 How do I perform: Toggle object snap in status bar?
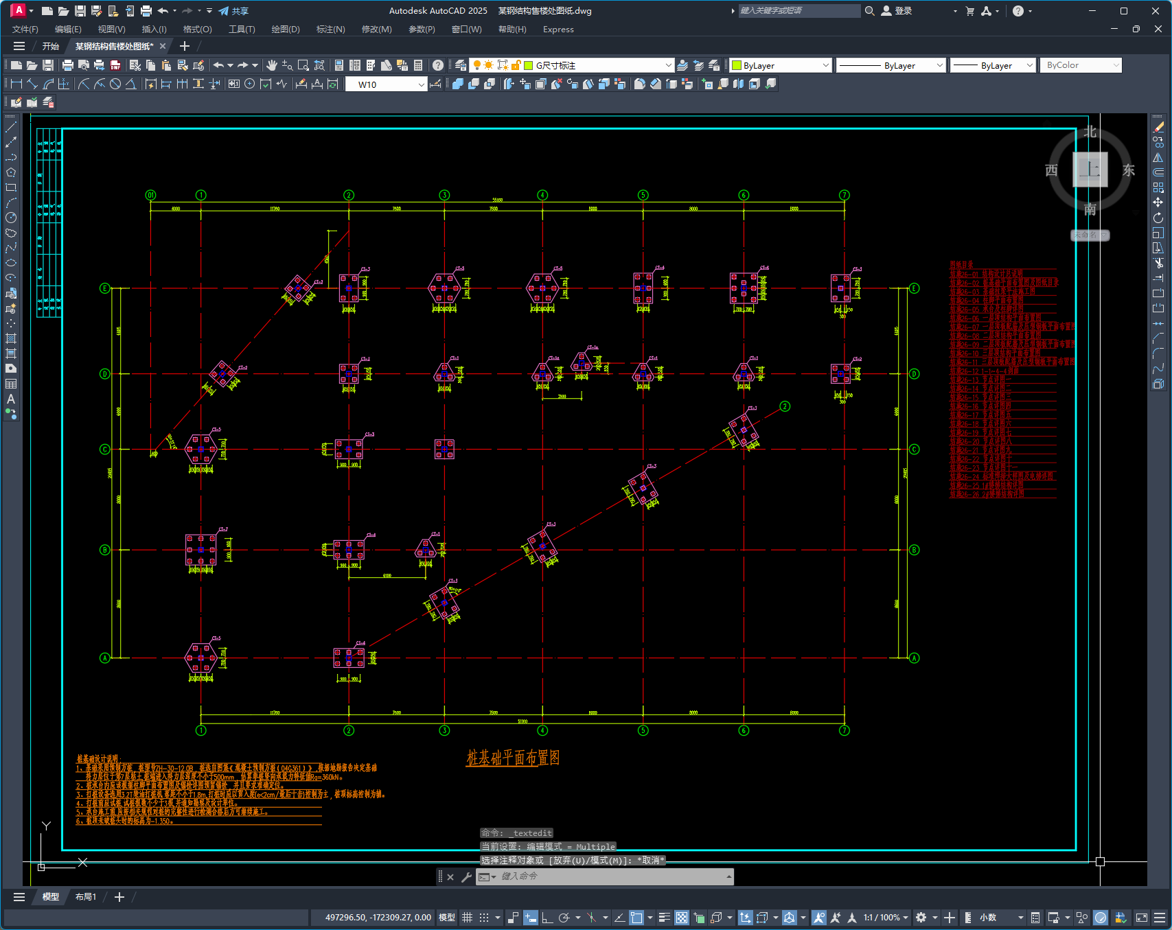tap(636, 918)
